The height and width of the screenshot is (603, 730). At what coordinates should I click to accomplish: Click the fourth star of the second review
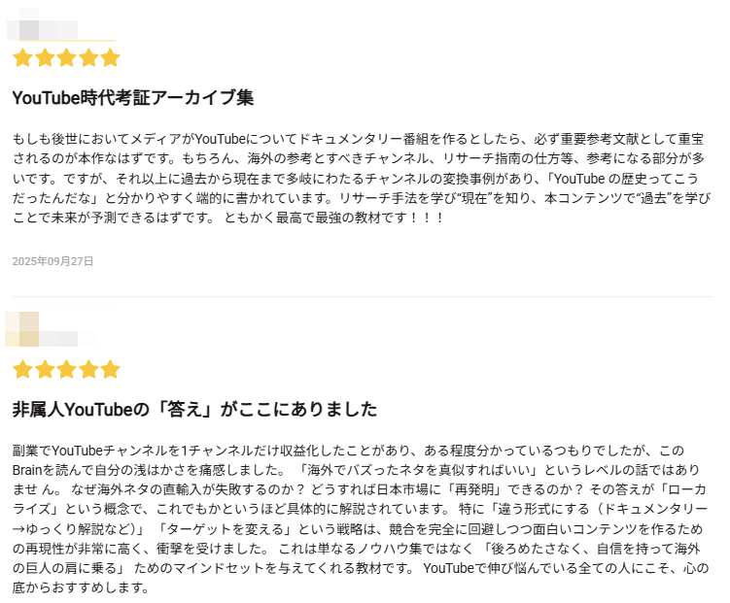(x=88, y=370)
